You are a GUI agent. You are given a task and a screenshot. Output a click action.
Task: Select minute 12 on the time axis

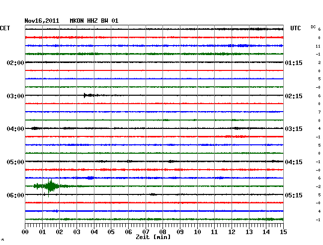pos(232,232)
